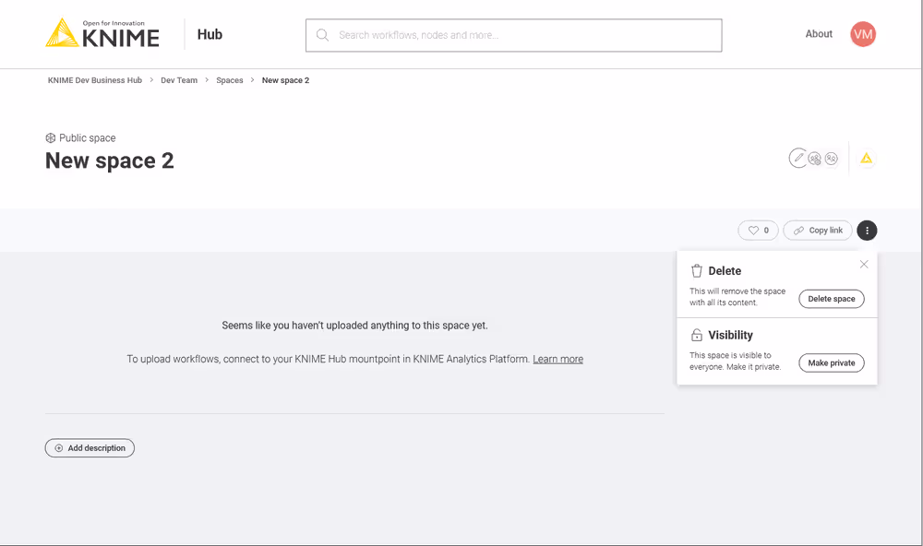Viewport: 923px width, 546px height.
Task: Click the Delete space button
Action: pyautogui.click(x=831, y=298)
